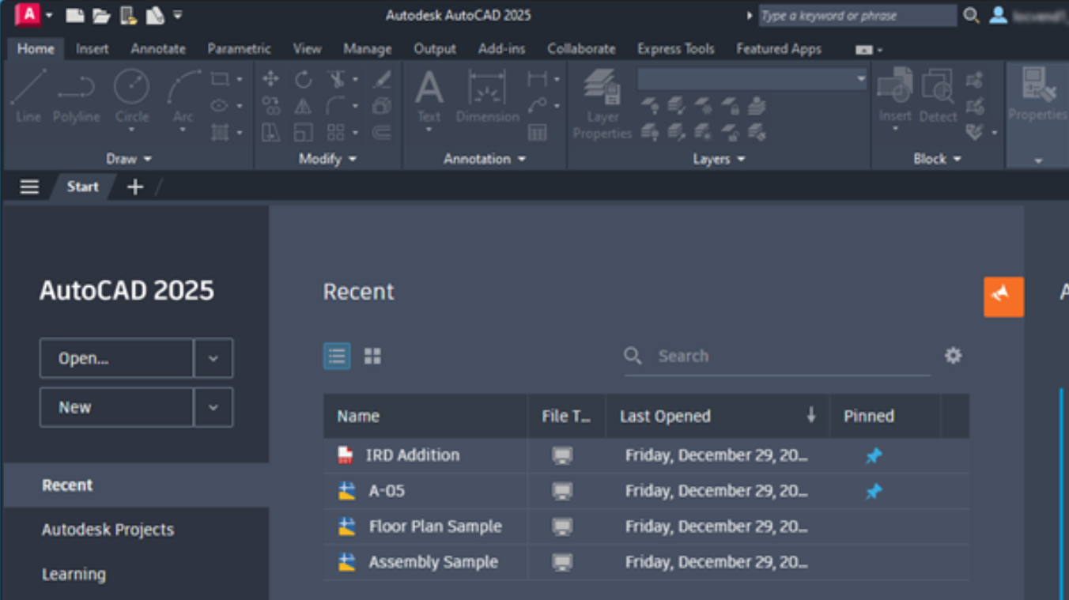Open the Recent list settings gear

(954, 356)
